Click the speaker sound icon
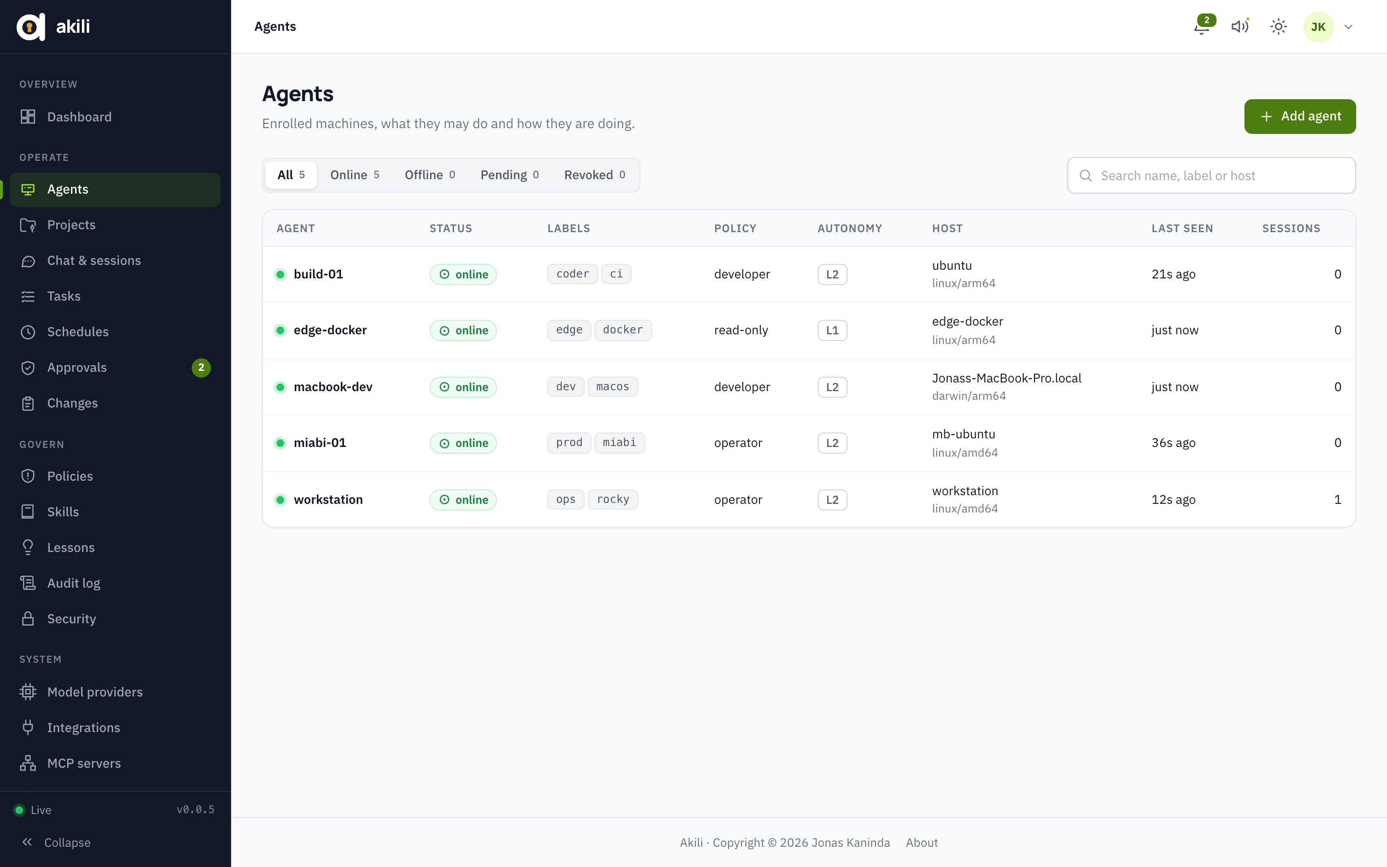1387x867 pixels. tap(1240, 27)
